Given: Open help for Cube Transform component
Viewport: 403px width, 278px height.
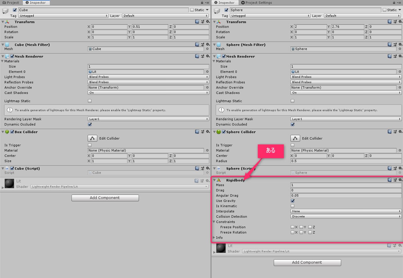Looking at the screenshot, I should 197,22.
